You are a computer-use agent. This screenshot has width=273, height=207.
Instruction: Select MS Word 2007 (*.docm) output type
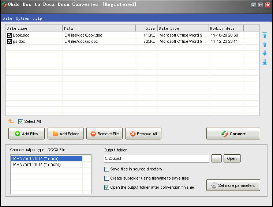pyautogui.click(x=46, y=164)
